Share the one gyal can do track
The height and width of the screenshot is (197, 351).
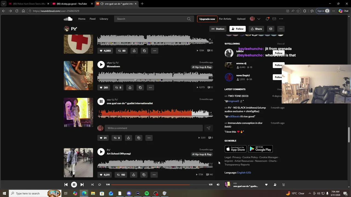pos(128,138)
